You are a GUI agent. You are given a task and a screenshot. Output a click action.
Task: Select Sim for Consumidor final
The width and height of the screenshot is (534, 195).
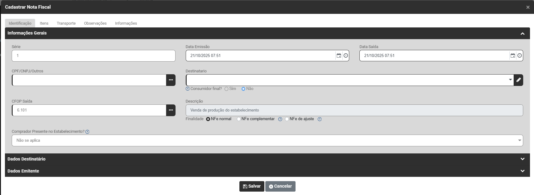(226, 89)
